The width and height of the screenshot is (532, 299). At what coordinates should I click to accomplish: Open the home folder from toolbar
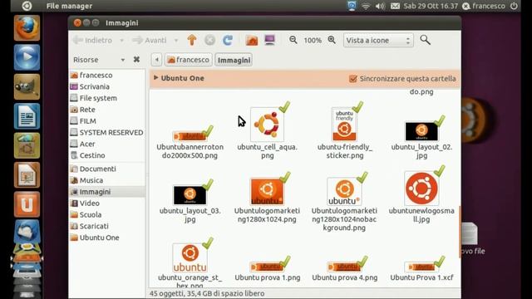tap(252, 41)
